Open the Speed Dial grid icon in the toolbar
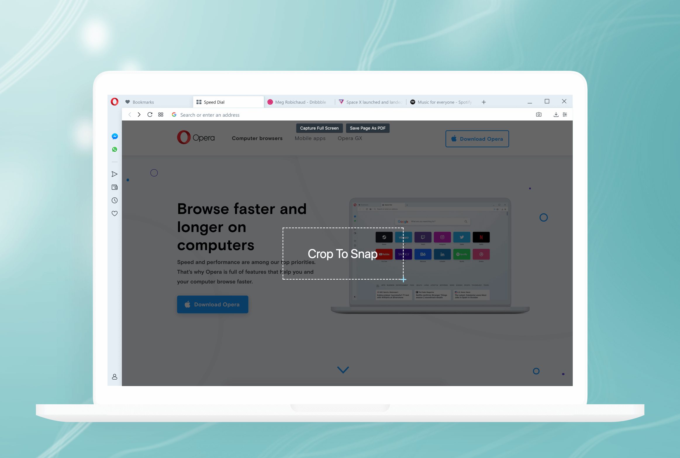The image size is (680, 458). (161, 115)
